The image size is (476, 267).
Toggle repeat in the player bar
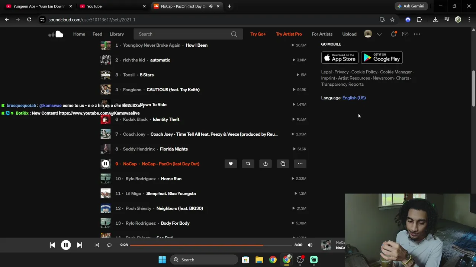tap(109, 245)
